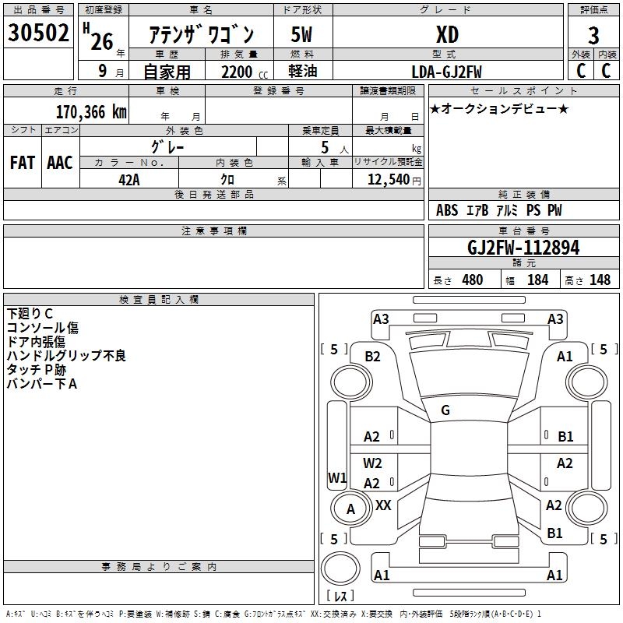Click the 検査員記入欄 section header
The image size is (623, 623).
coord(159,299)
